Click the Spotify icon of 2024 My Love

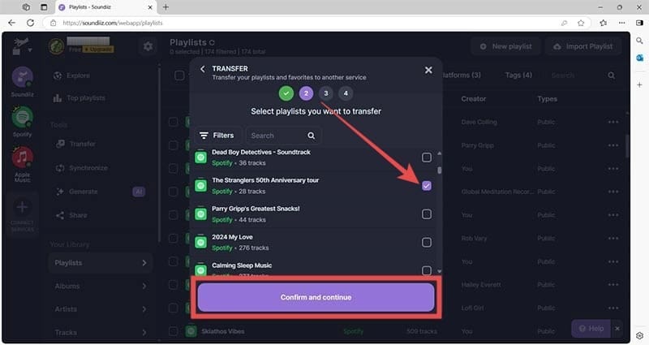click(200, 242)
